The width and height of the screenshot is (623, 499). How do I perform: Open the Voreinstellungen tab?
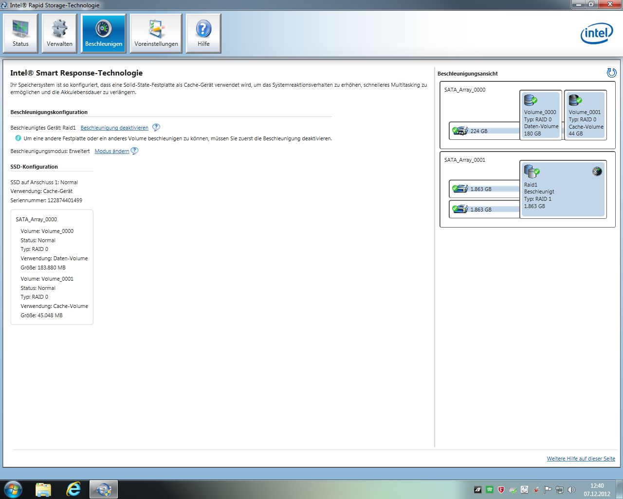156,33
